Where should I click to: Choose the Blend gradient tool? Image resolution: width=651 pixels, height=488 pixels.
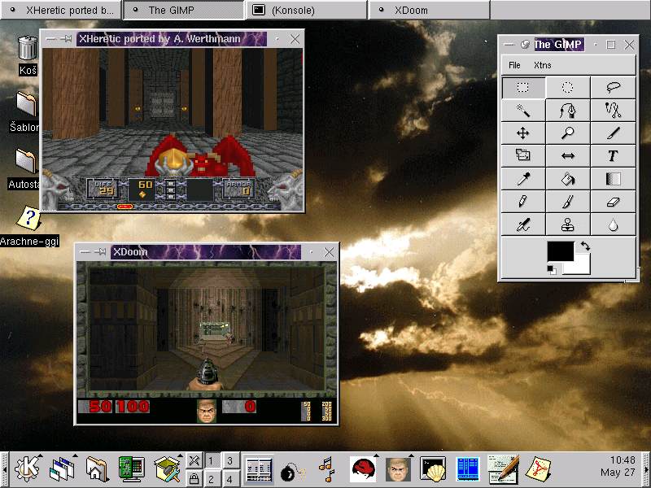[614, 179]
